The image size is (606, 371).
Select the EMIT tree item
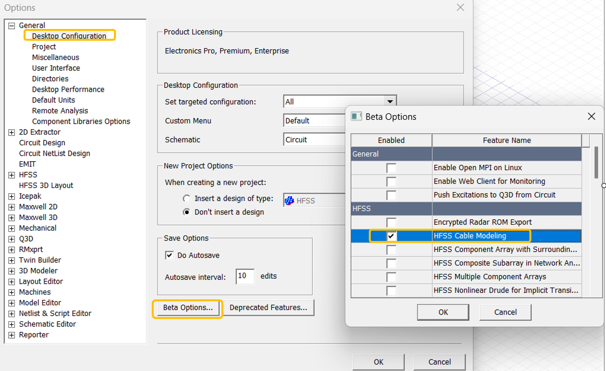point(28,164)
